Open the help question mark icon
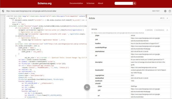The image size is (172, 99). tap(170, 11)
